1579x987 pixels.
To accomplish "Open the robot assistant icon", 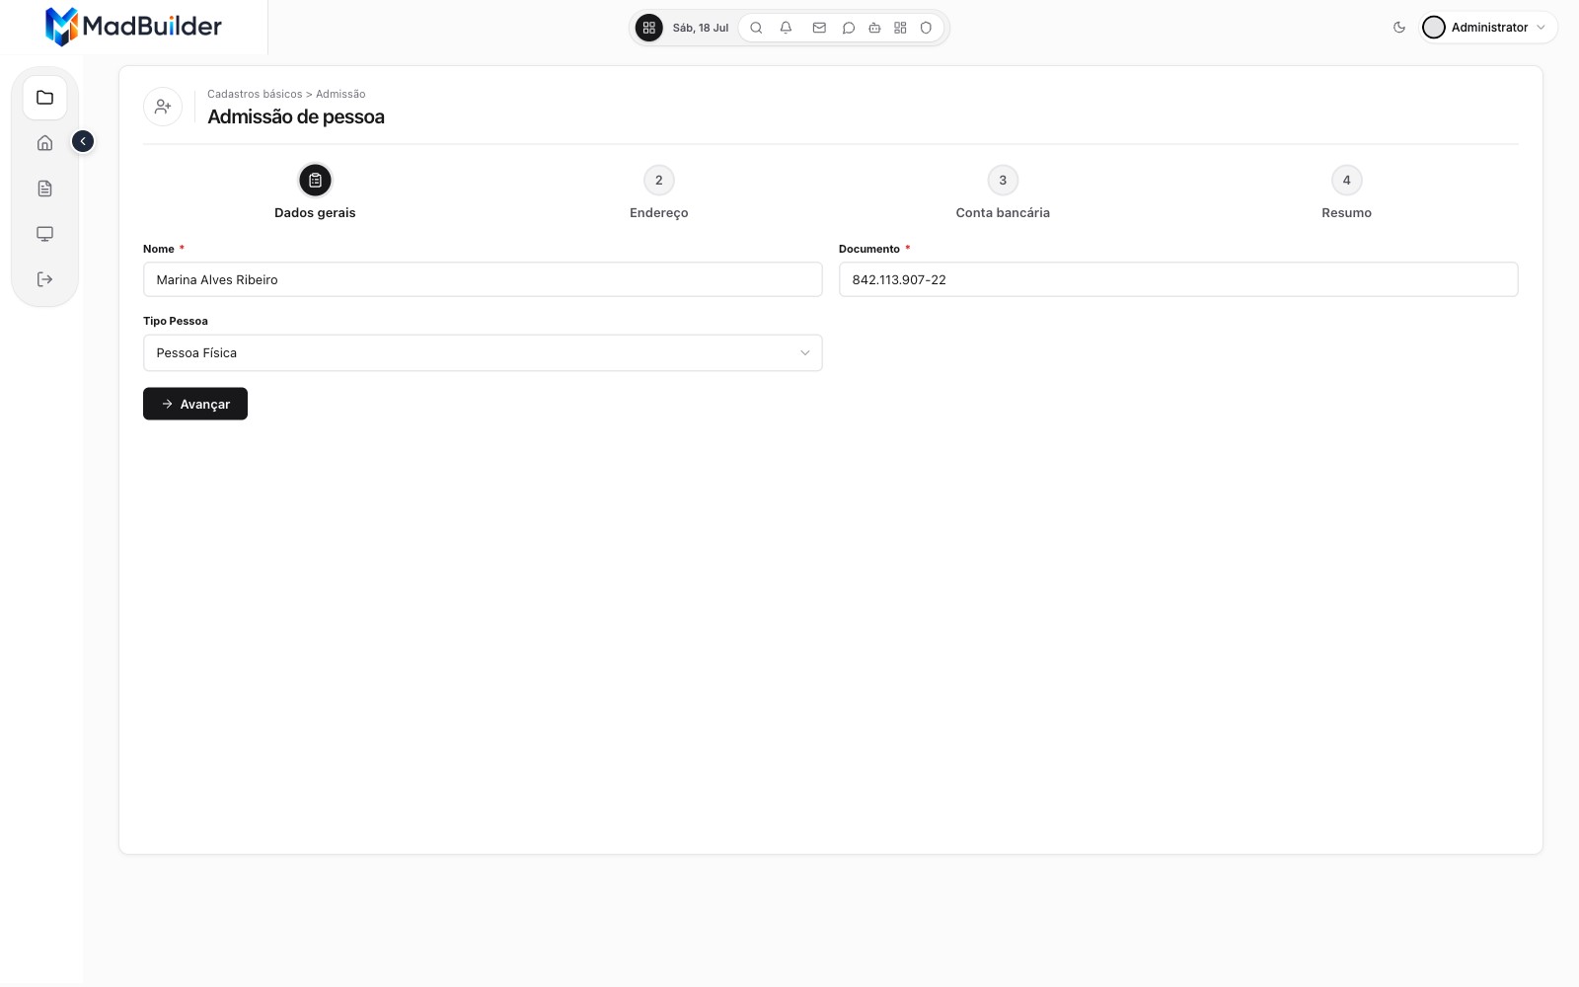I will click(874, 28).
